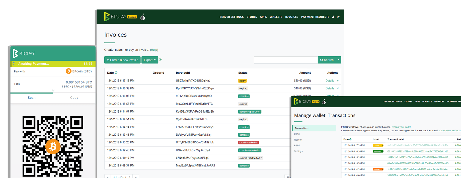This screenshot has width=461, height=178.
Task: Select Rescan in the wallet side menu
Action: pos(298,140)
